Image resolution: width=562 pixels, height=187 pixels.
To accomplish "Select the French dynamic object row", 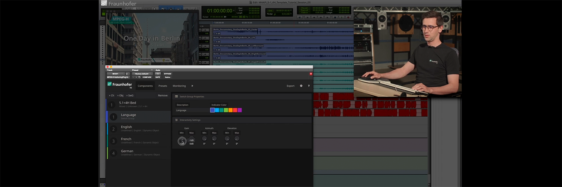I will [x=138, y=141].
